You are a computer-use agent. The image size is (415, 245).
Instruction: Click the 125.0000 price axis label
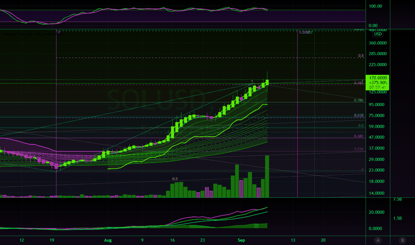[x=378, y=92]
